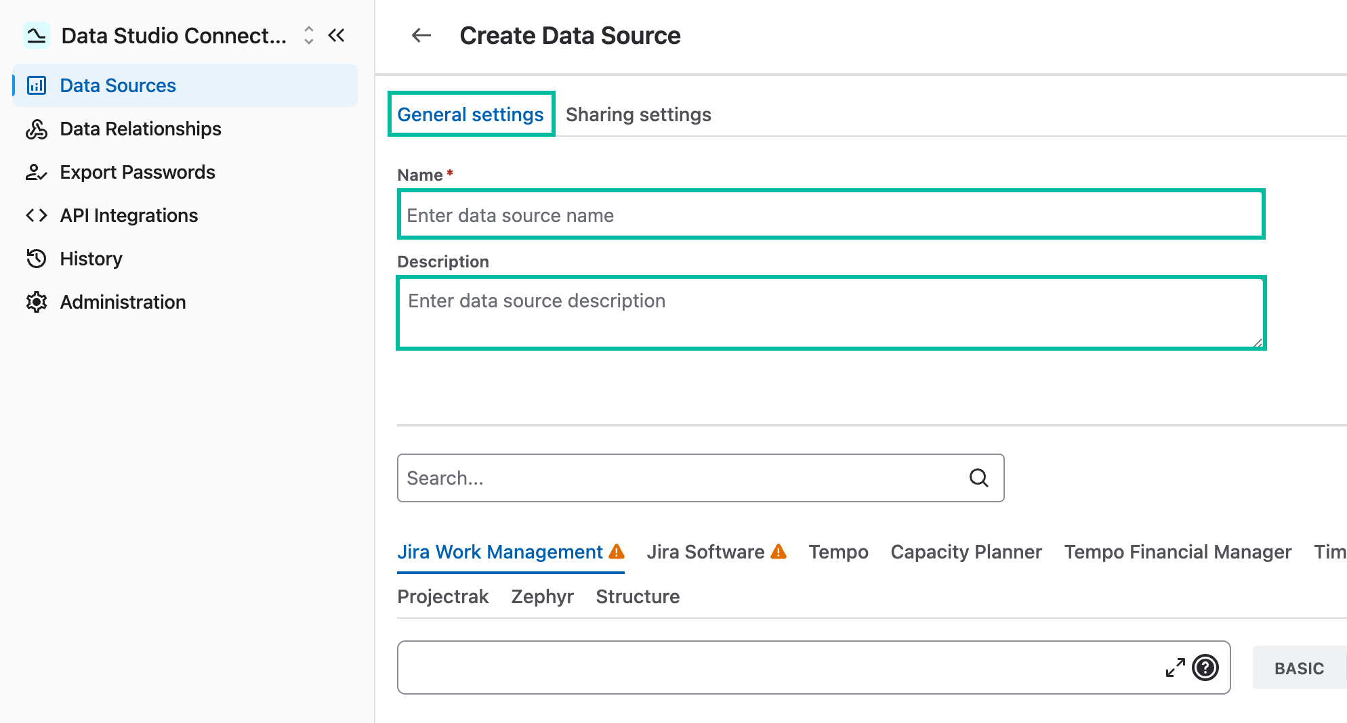Select the Tempo tab
The width and height of the screenshot is (1347, 723).
point(838,552)
